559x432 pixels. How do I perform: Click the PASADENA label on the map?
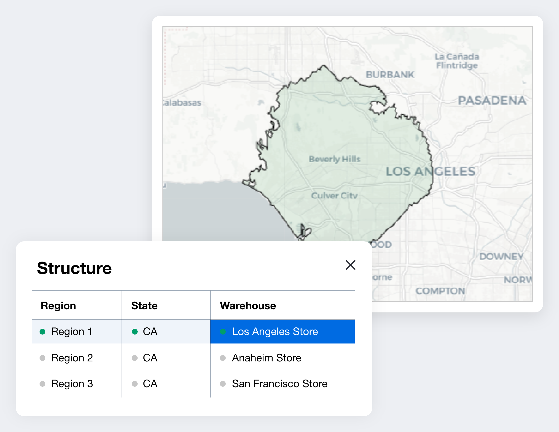(x=492, y=101)
